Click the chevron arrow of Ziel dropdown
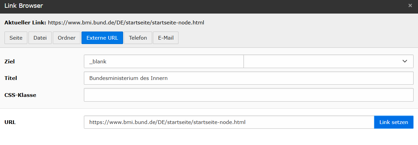The width and height of the screenshot is (418, 145). pyautogui.click(x=404, y=62)
